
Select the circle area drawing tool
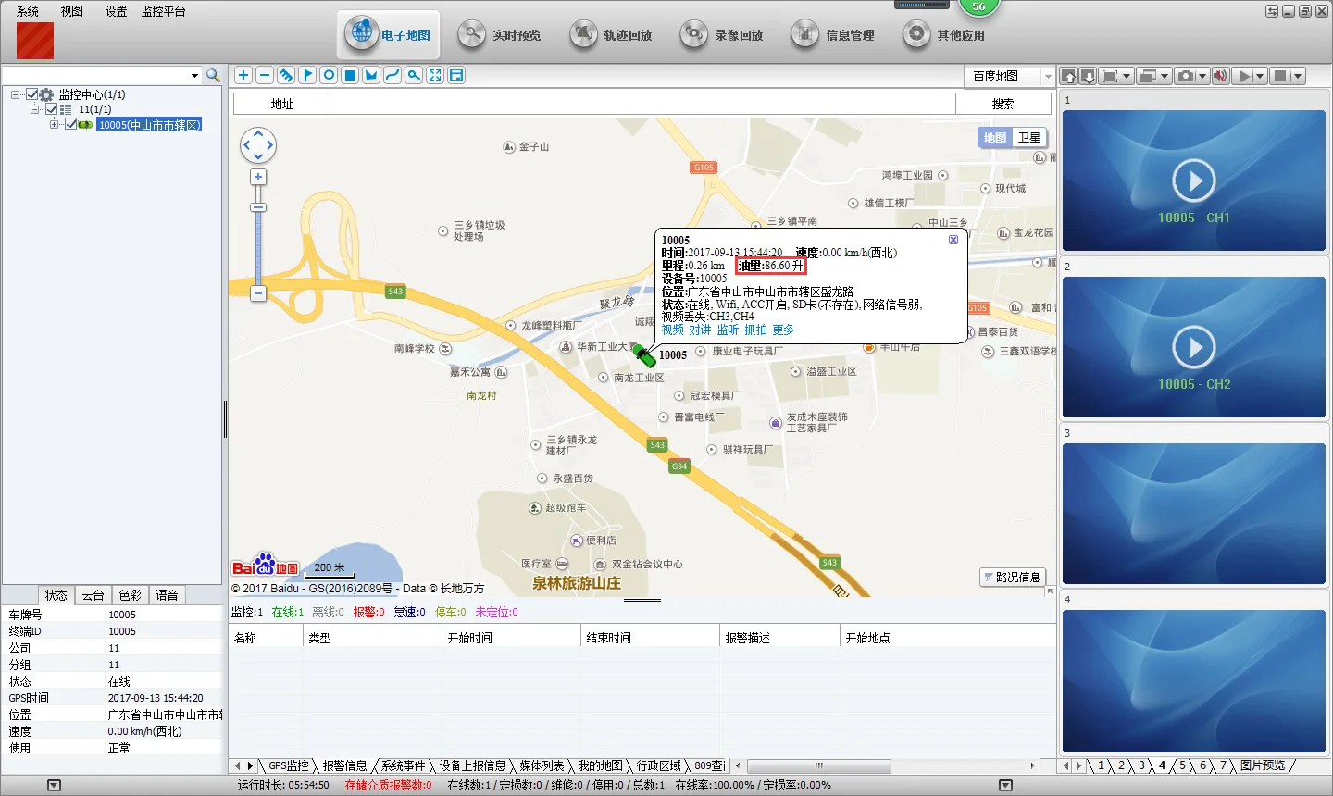(x=329, y=76)
